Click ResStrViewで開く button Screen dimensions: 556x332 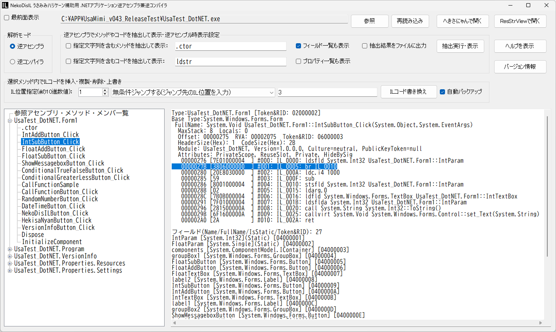coord(520,21)
